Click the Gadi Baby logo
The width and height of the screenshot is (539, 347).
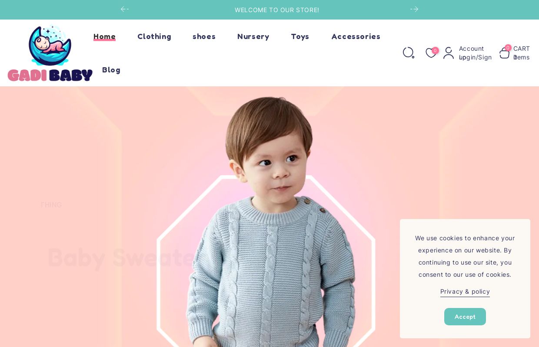tap(50, 53)
